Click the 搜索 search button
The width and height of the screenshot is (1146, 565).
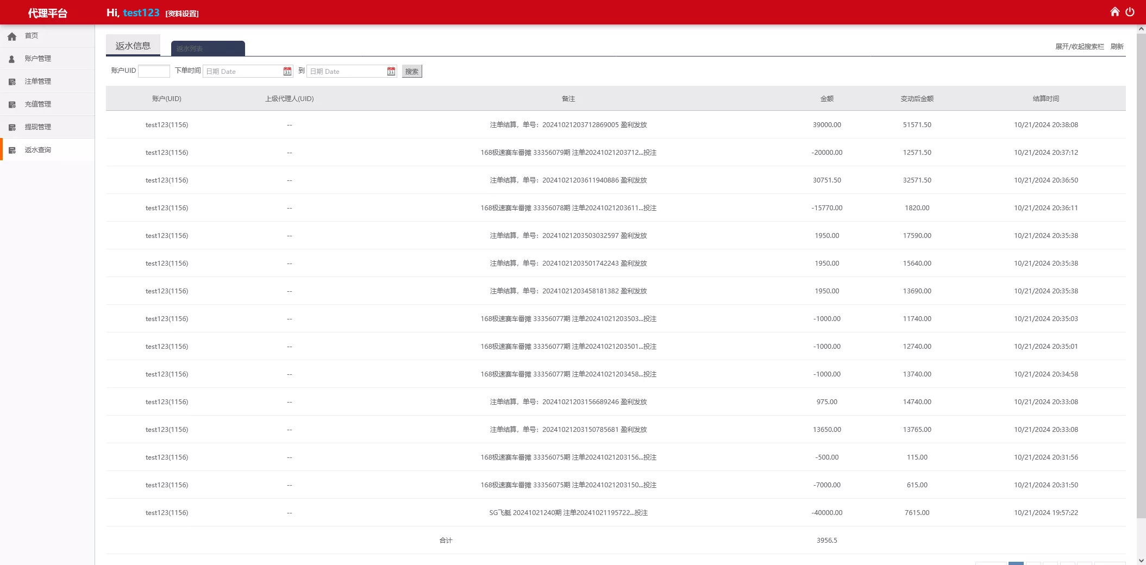point(411,71)
